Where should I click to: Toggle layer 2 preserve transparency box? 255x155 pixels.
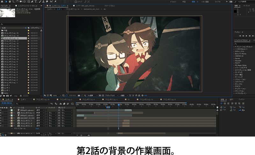[x=46, y=113]
